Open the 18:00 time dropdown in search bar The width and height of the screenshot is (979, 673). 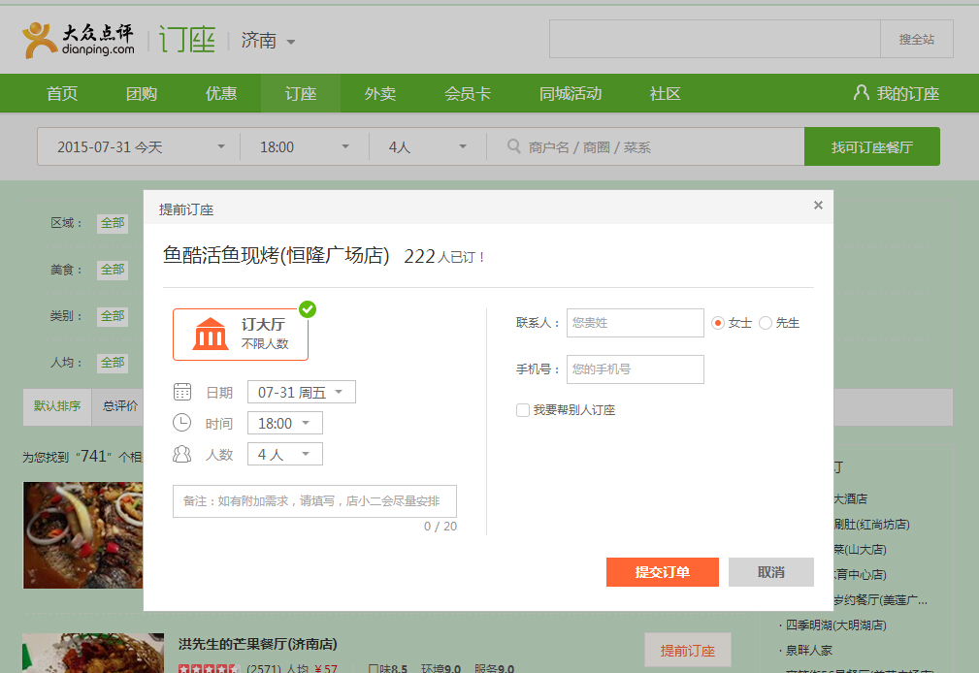(305, 146)
